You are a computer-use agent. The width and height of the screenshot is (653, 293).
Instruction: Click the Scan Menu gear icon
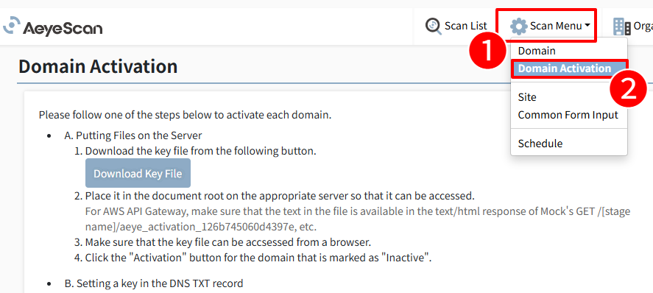(519, 27)
